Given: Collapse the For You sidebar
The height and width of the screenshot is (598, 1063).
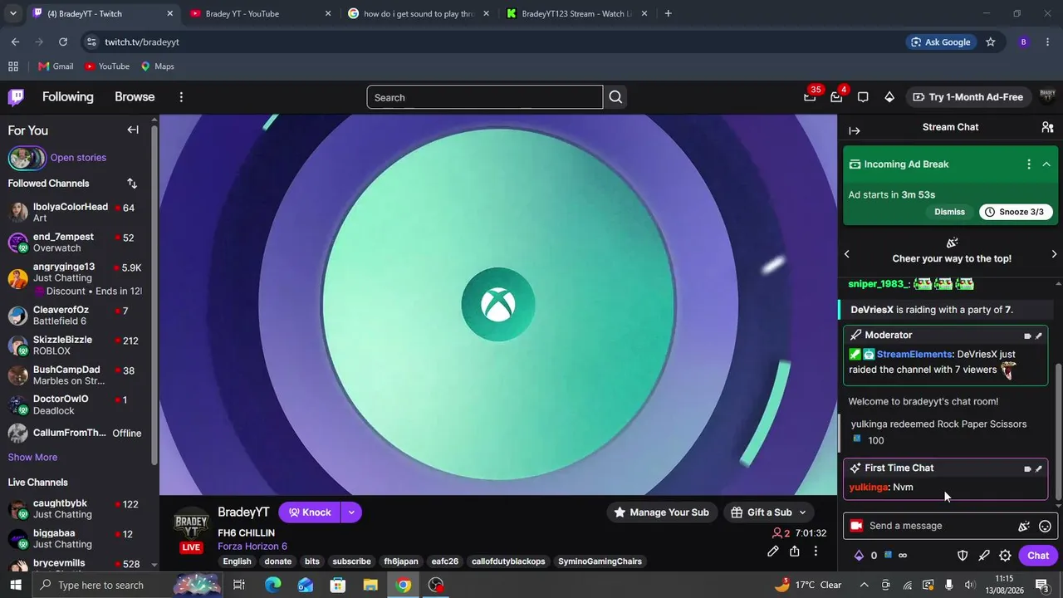Looking at the screenshot, I should pos(133,130).
